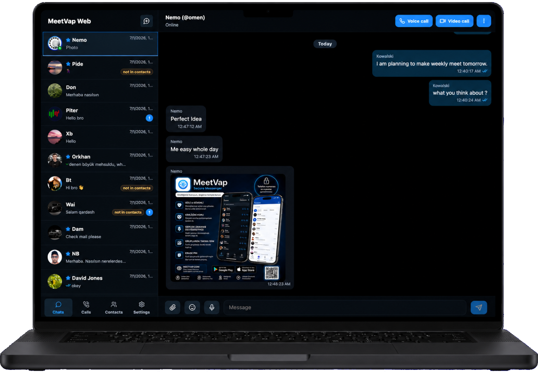The image size is (538, 372).
Task: Send message with paper plane button
Action: (479, 307)
